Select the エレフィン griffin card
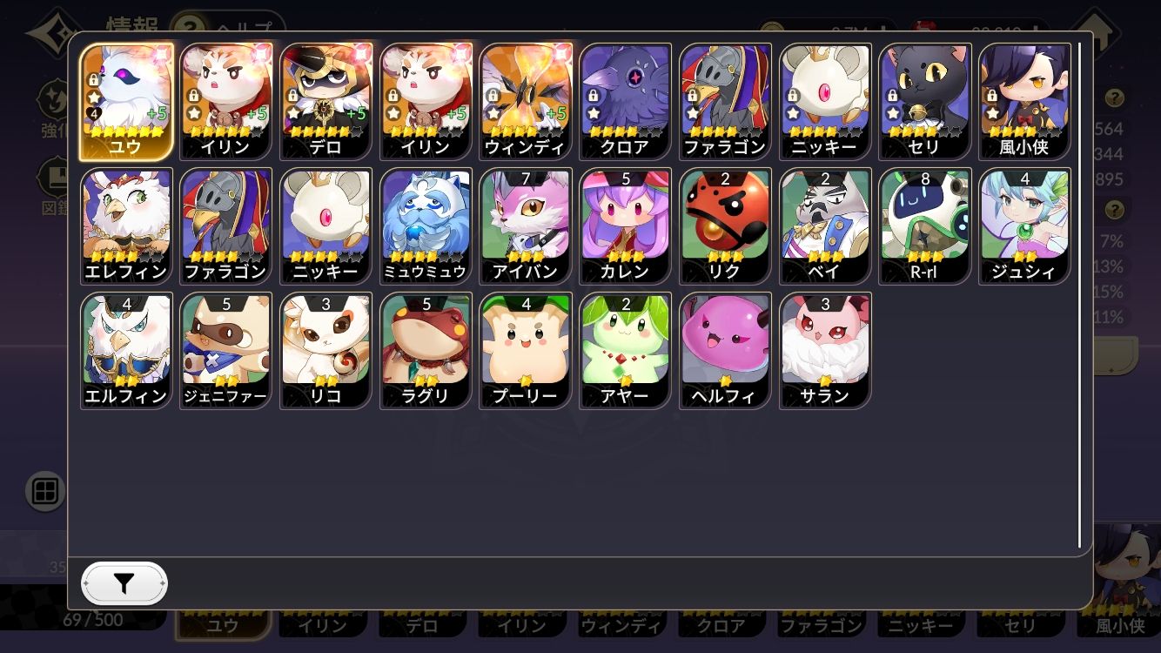This screenshot has width=1161, height=653. pyautogui.click(x=126, y=226)
